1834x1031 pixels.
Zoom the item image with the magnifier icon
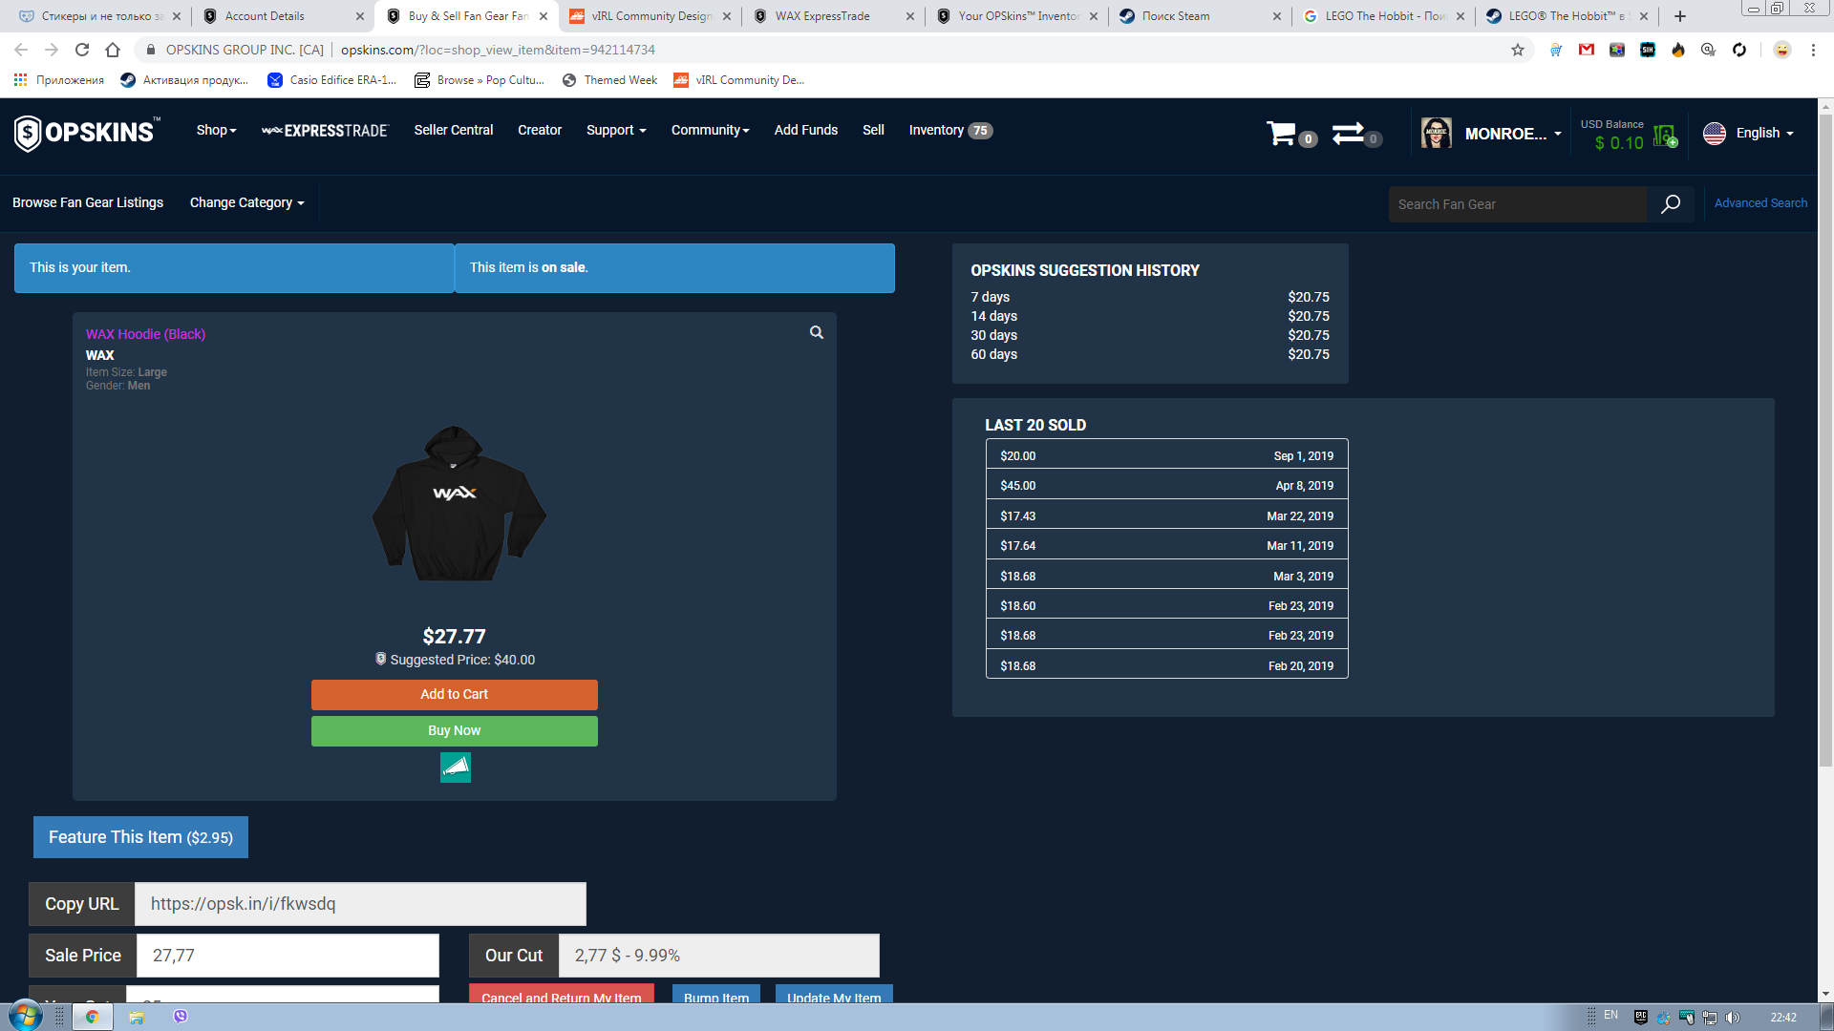(x=817, y=332)
